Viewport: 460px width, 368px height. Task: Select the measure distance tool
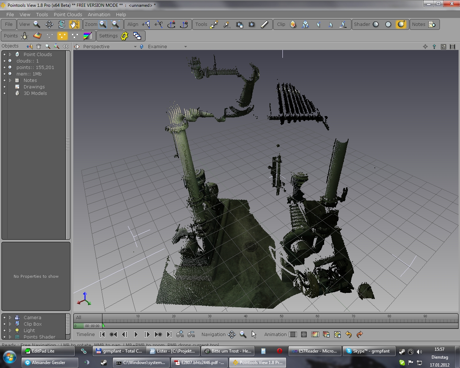214,24
